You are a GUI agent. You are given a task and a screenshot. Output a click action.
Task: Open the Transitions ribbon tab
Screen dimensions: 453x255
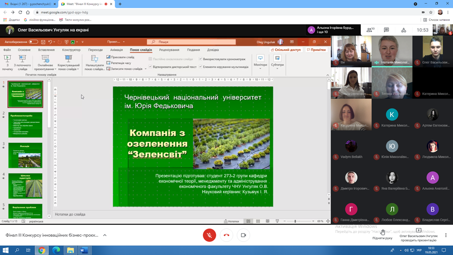(x=95, y=50)
